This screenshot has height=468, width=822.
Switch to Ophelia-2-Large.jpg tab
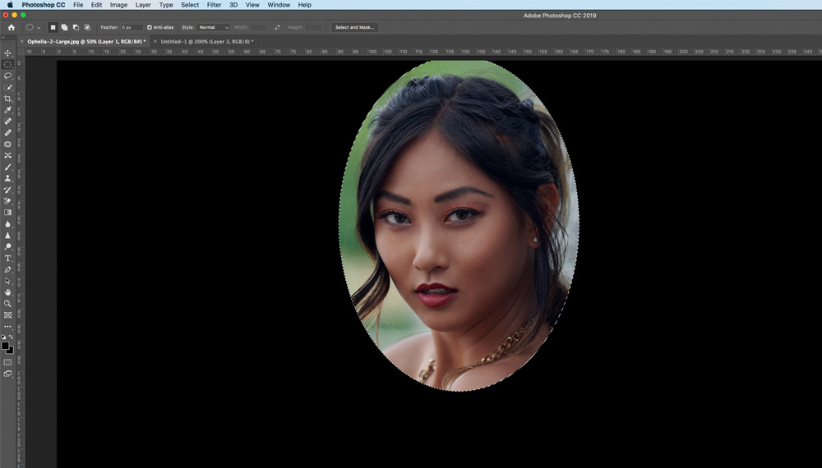[86, 41]
